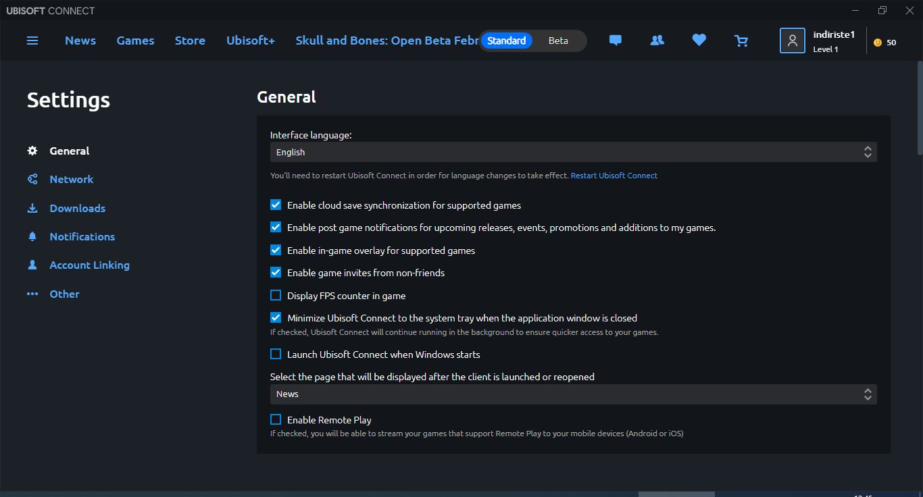Uncheck game invites from non-friends
Viewport: 923px width, 497px height.
tap(276, 273)
